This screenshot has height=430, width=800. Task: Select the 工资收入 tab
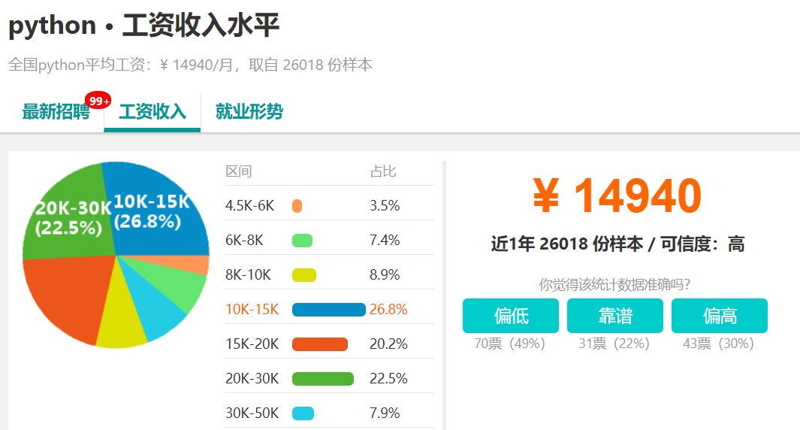152,111
